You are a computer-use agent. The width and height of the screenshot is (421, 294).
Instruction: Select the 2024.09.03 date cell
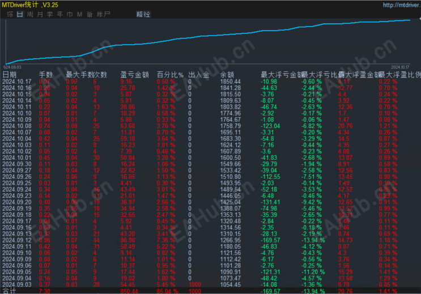point(17,284)
